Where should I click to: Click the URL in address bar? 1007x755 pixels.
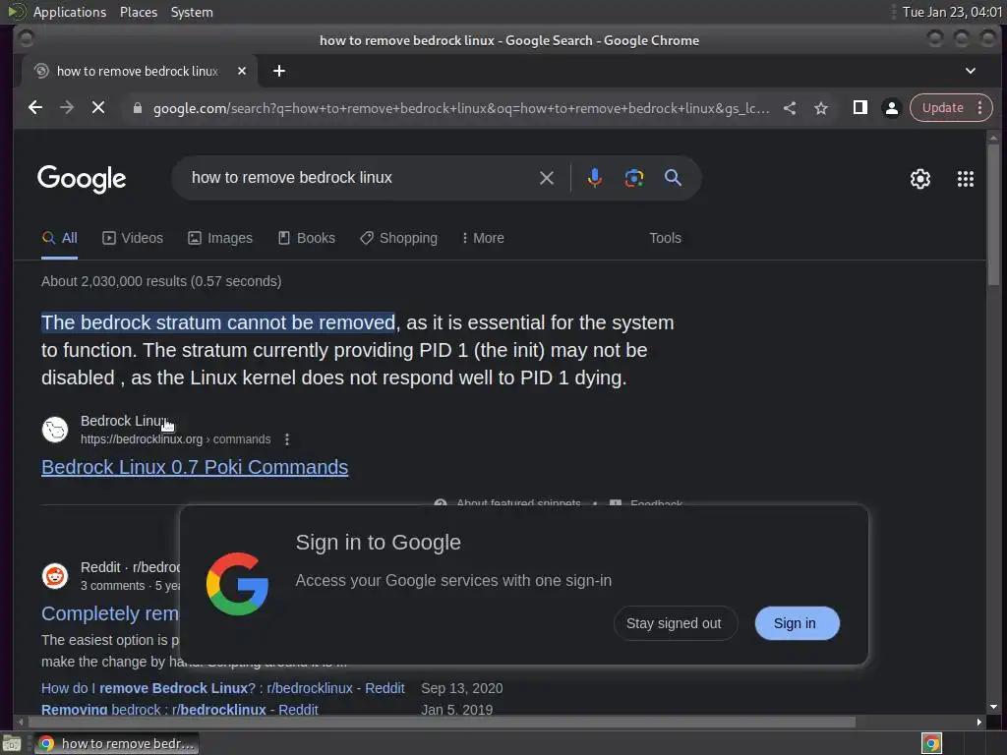460,108
